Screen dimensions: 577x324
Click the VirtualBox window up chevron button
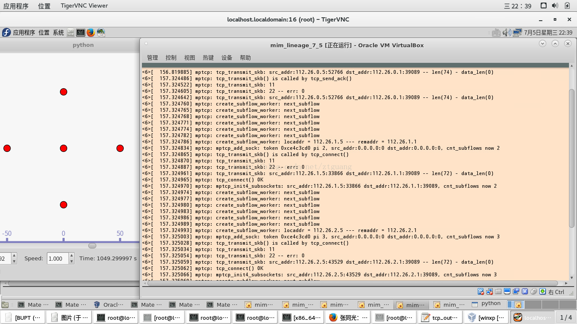(555, 43)
